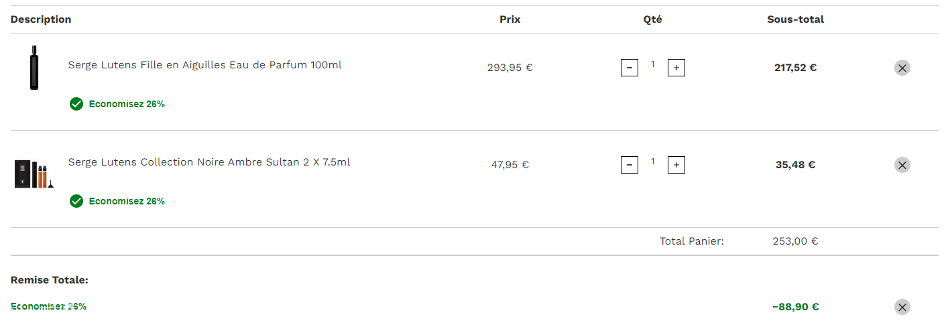Image resolution: width=948 pixels, height=323 pixels.
Task: Increase quantity of Ambre Sultan set
Action: 676,165
